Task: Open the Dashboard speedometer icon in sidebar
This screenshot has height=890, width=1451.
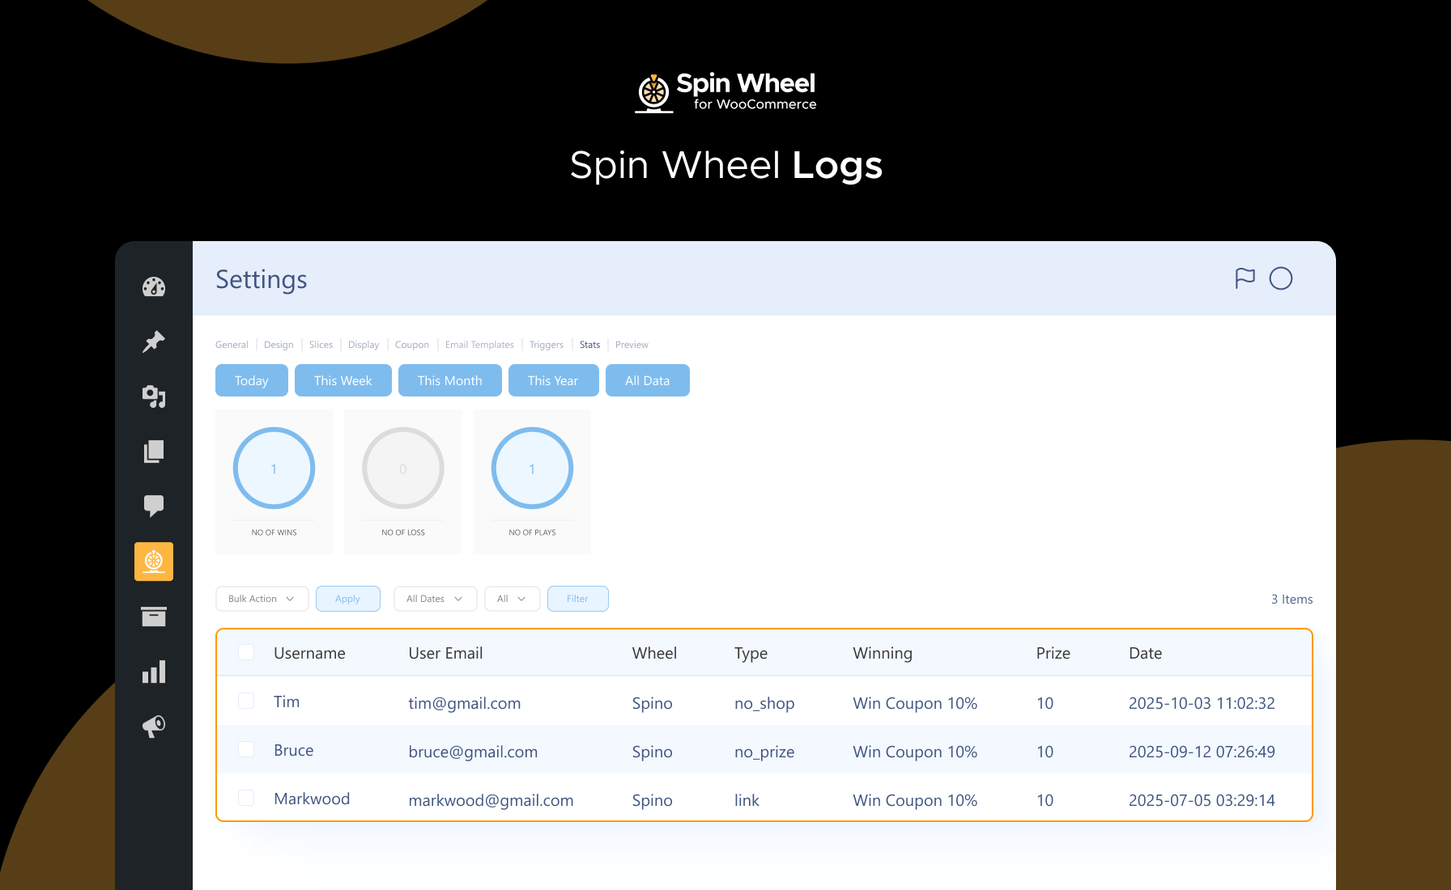Action: 154,286
